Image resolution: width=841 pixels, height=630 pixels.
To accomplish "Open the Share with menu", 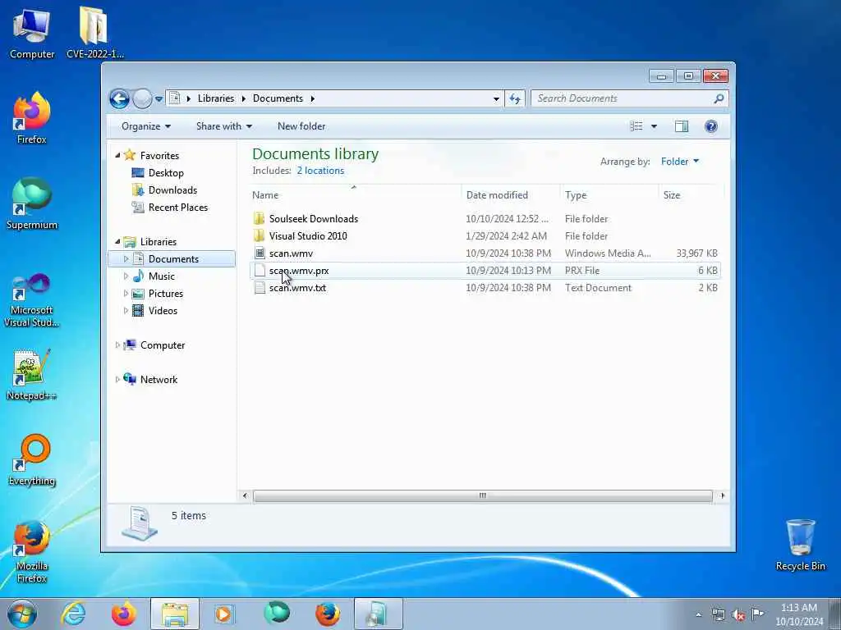I will pyautogui.click(x=224, y=126).
